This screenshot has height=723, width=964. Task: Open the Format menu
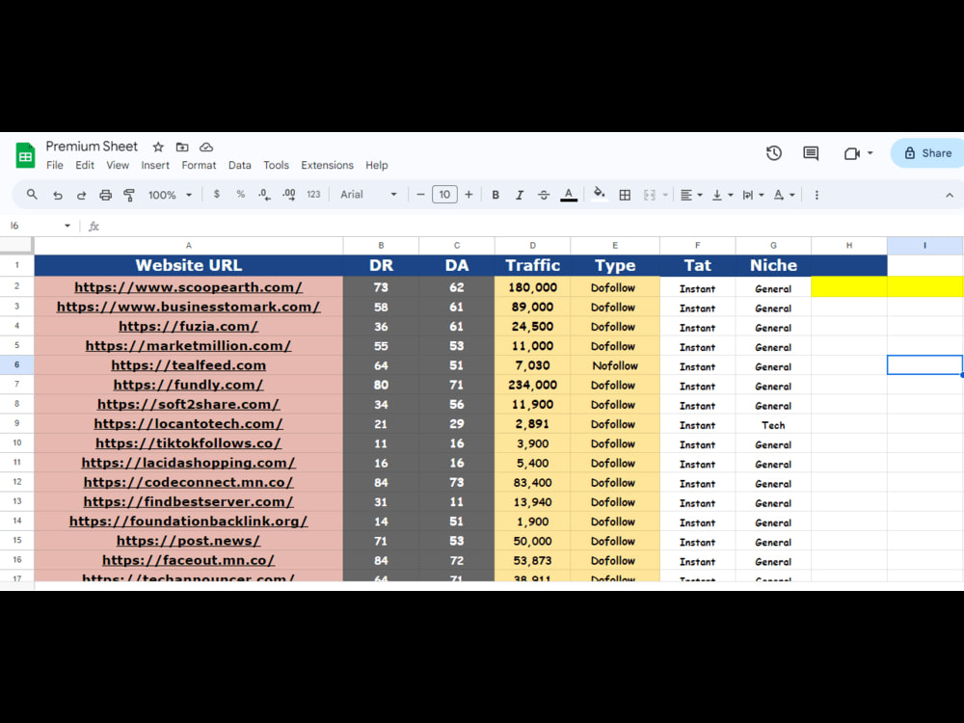[x=199, y=165]
